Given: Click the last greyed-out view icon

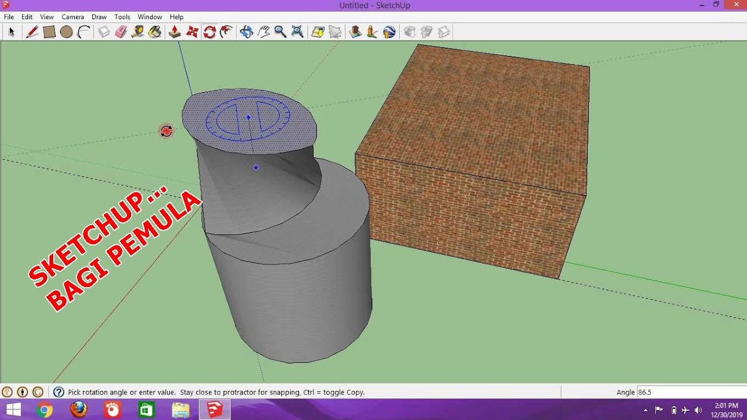Looking at the screenshot, I should pos(444,32).
